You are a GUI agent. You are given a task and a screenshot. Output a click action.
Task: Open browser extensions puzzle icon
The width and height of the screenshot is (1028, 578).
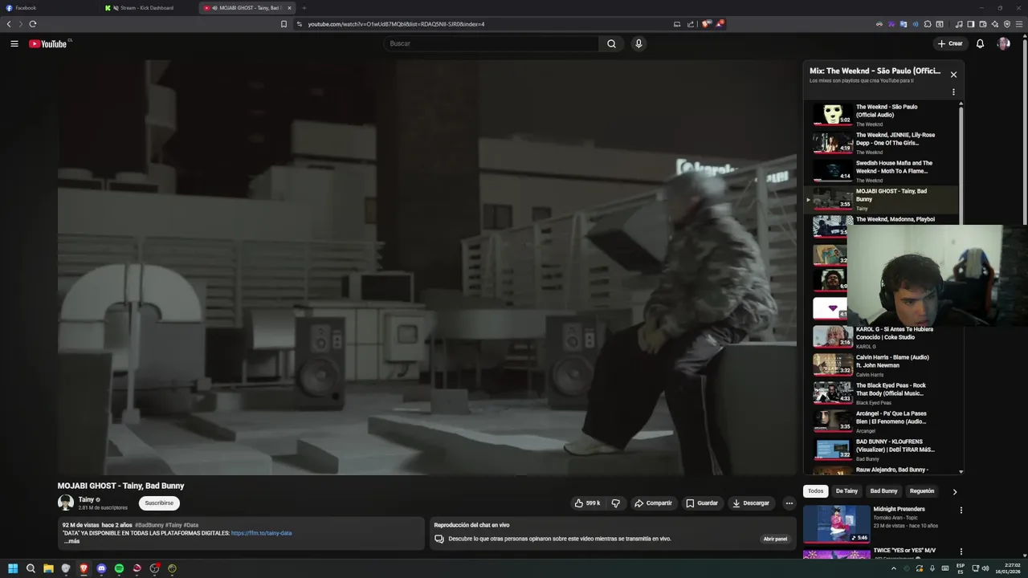tap(928, 24)
